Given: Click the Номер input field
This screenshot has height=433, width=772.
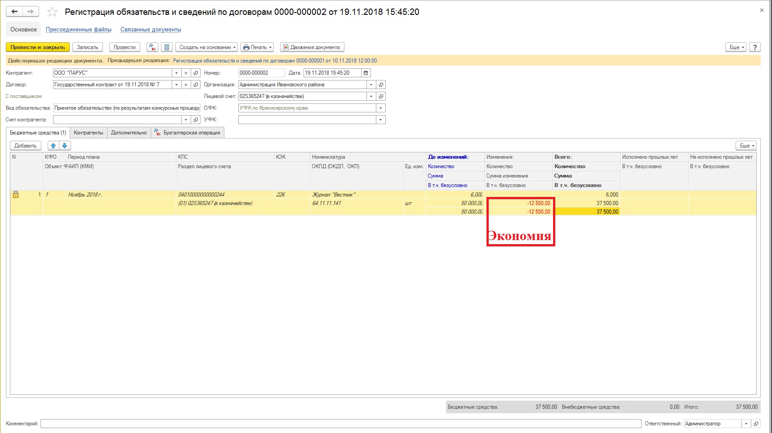Looking at the screenshot, I should (x=261, y=73).
